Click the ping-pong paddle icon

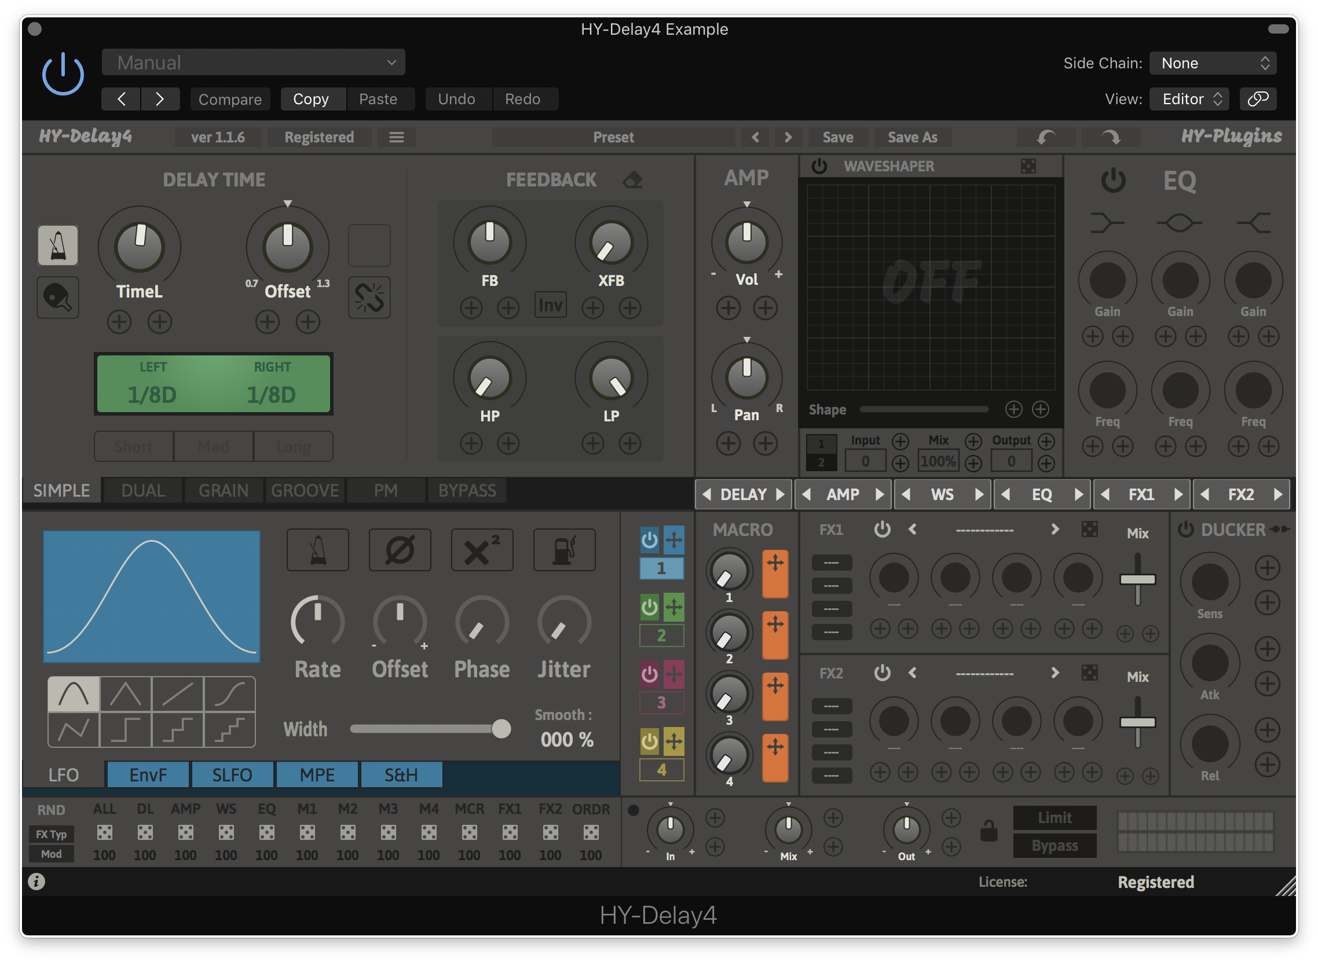click(58, 298)
